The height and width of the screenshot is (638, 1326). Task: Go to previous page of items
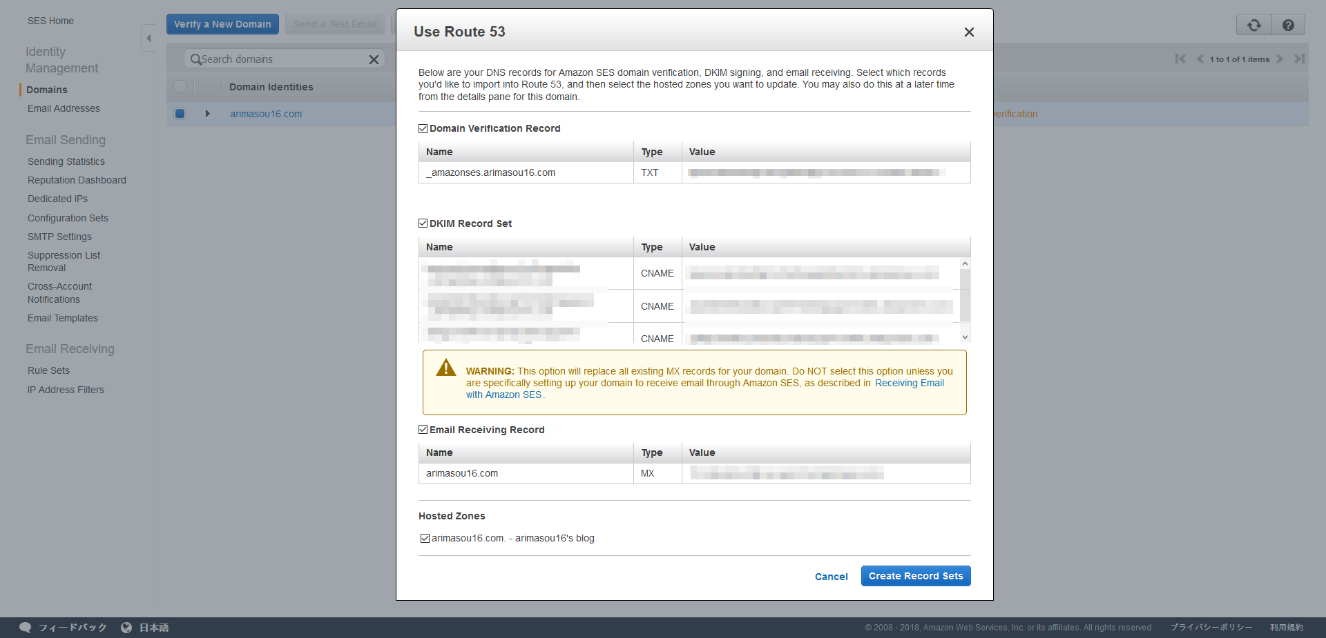pos(1200,59)
